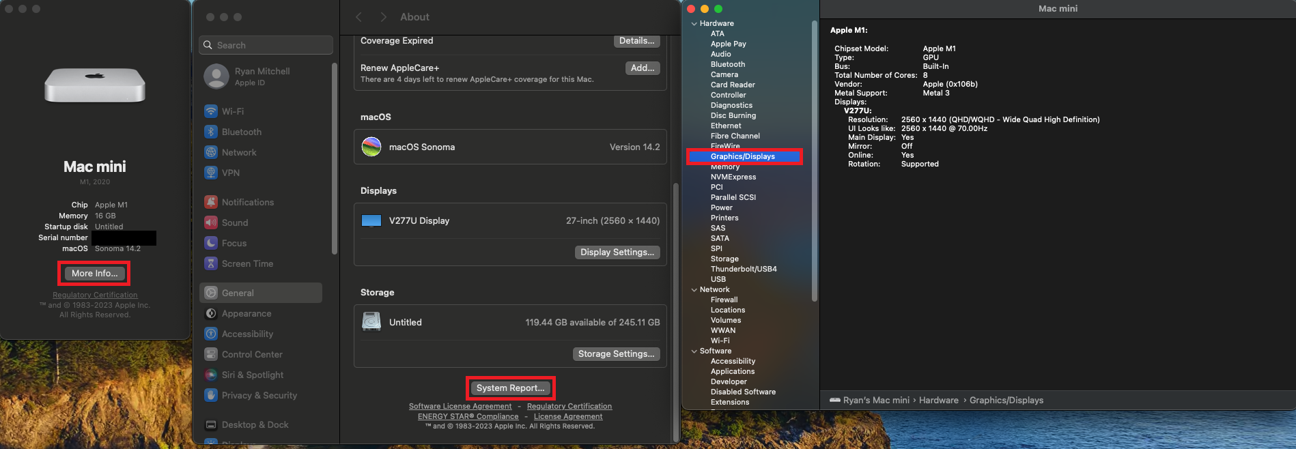Click the Siri & Spotlight icon

coord(211,375)
